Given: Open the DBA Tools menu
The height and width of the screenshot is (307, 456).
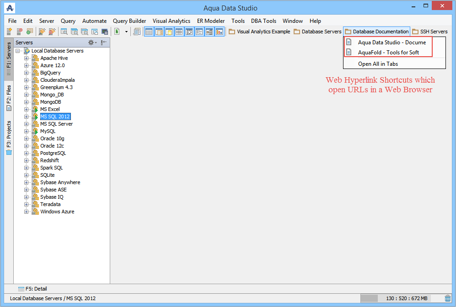Looking at the screenshot, I should (x=263, y=21).
